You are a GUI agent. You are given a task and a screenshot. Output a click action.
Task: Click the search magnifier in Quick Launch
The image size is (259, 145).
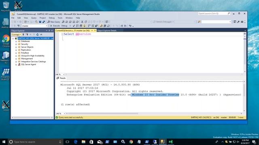click(229, 13)
